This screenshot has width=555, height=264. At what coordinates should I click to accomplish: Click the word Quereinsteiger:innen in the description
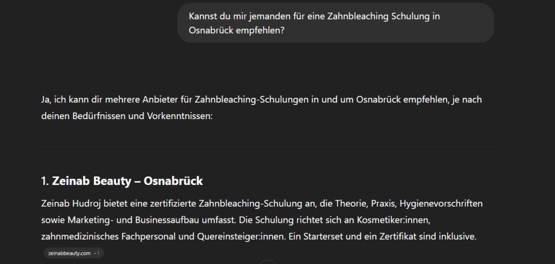click(x=241, y=236)
